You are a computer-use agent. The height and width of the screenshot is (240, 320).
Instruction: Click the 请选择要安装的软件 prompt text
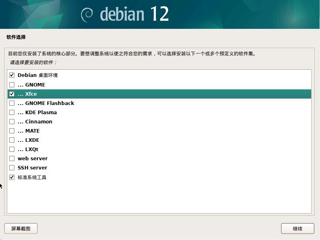33,63
